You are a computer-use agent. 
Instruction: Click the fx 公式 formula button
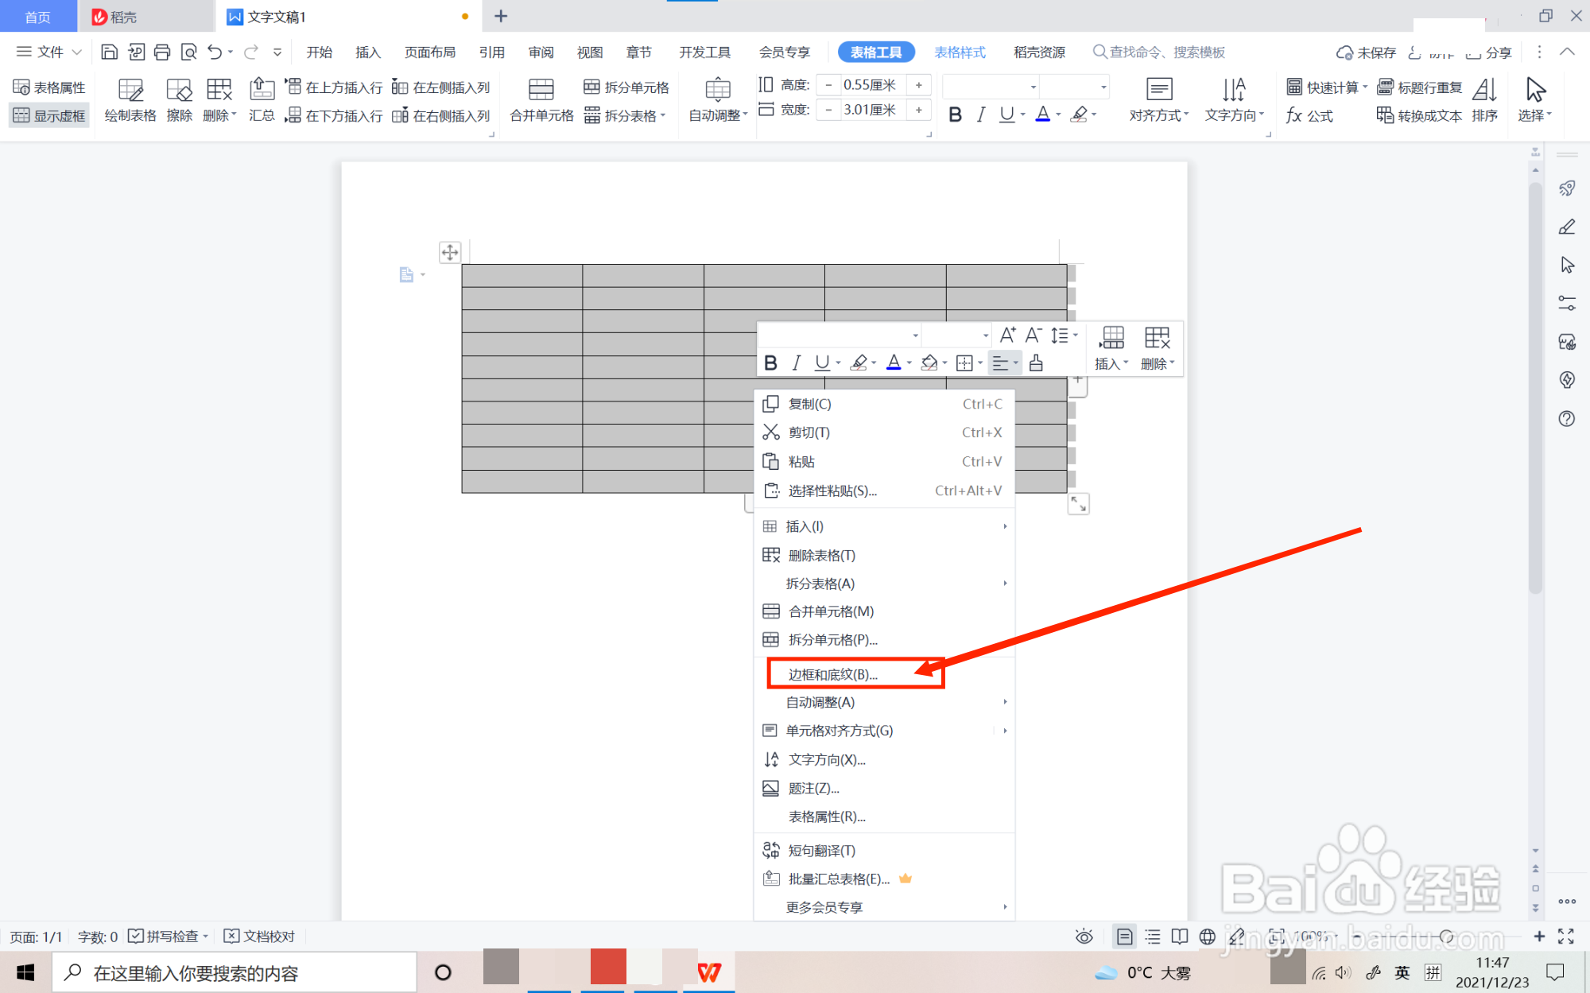1309,116
